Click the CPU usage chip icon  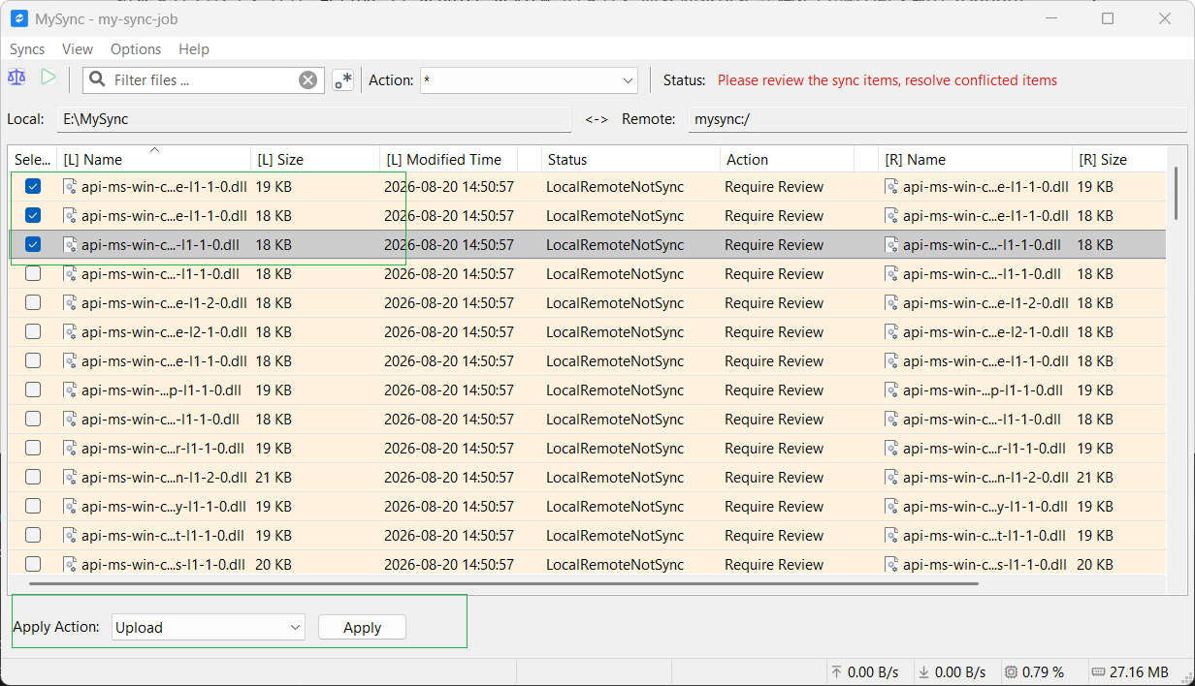[1011, 671]
